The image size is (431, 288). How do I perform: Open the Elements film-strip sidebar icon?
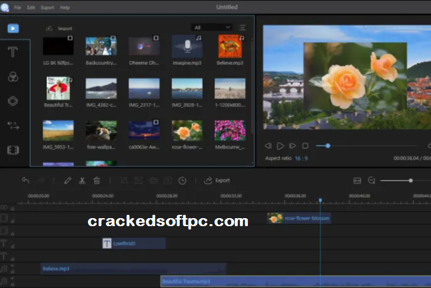click(x=13, y=150)
